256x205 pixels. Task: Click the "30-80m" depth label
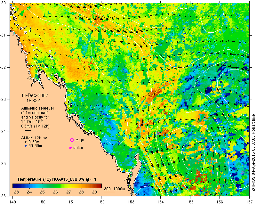(35, 146)
